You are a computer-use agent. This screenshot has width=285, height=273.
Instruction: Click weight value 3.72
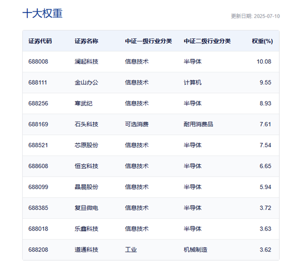click(x=265, y=208)
